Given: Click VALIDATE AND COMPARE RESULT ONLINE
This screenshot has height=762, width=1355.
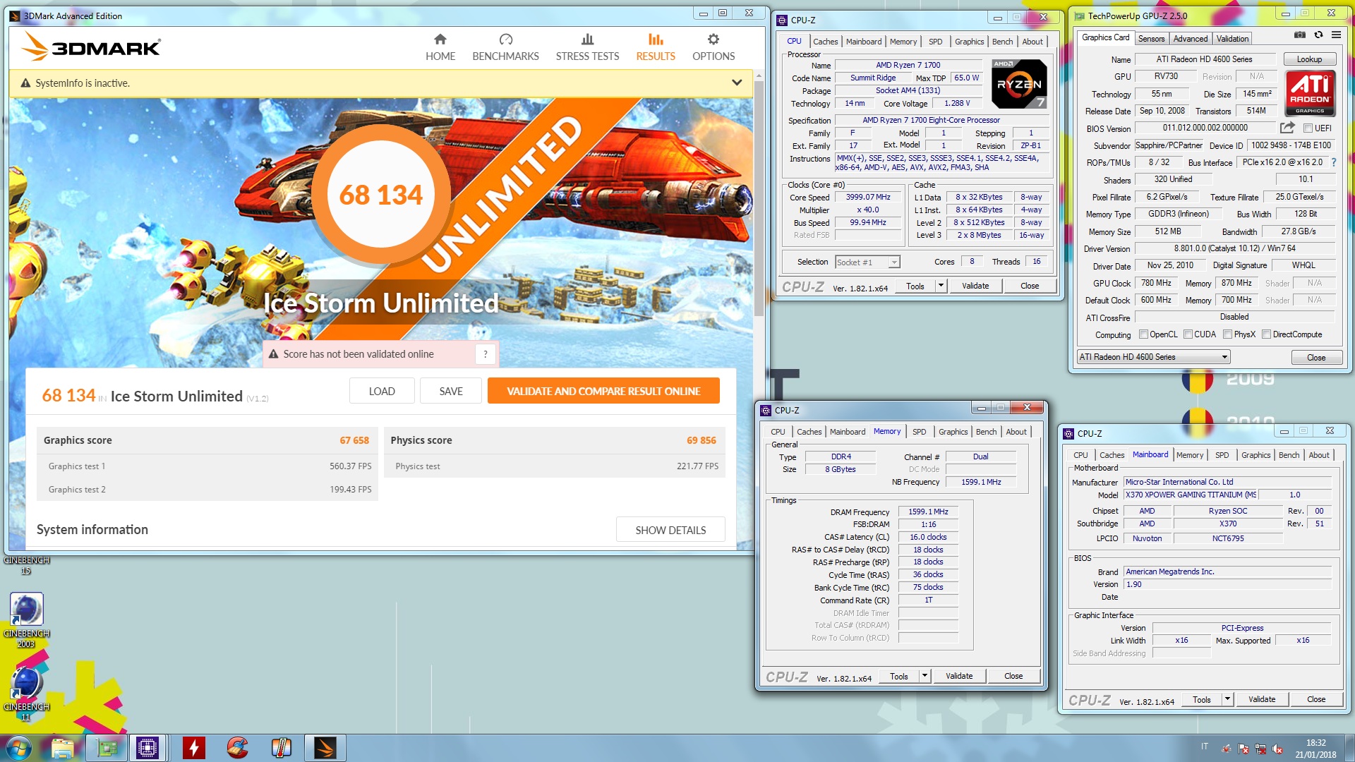Looking at the screenshot, I should (603, 391).
